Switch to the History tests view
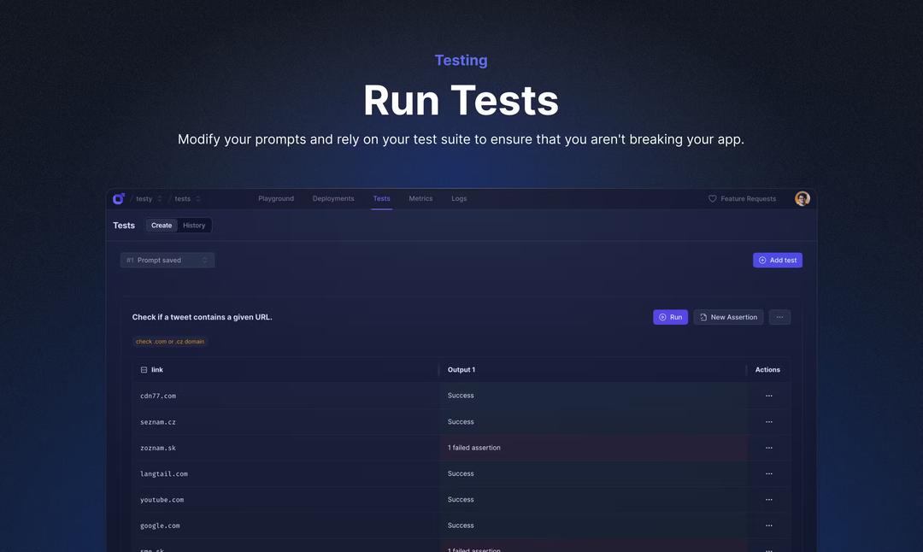Image resolution: width=923 pixels, height=552 pixels. [x=194, y=226]
